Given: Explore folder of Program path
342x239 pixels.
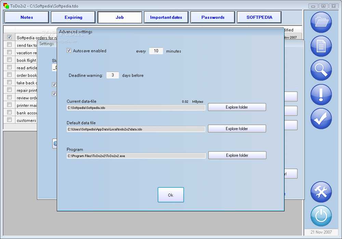Looking at the screenshot, I should (x=237, y=155).
